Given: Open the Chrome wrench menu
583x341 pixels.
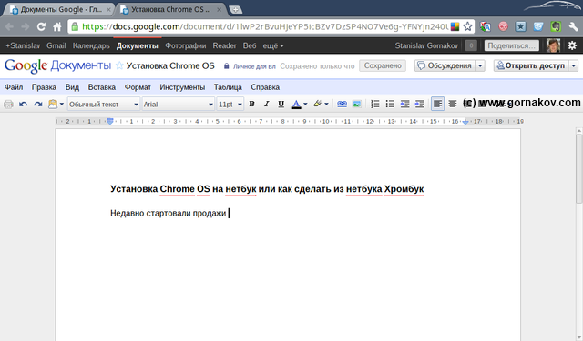Looking at the screenshot, I should (573, 26).
